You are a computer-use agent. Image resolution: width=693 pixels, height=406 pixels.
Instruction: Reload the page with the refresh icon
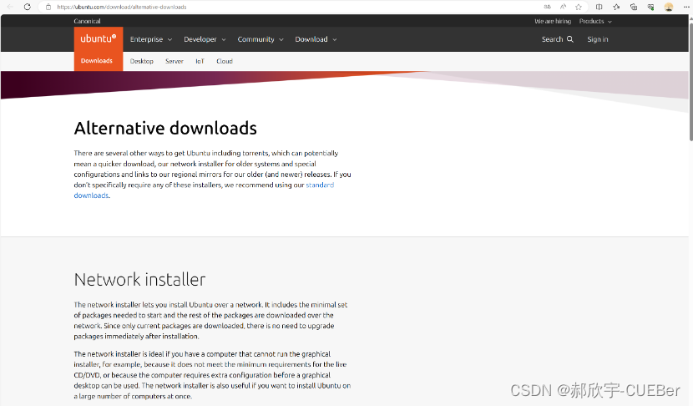coord(28,7)
